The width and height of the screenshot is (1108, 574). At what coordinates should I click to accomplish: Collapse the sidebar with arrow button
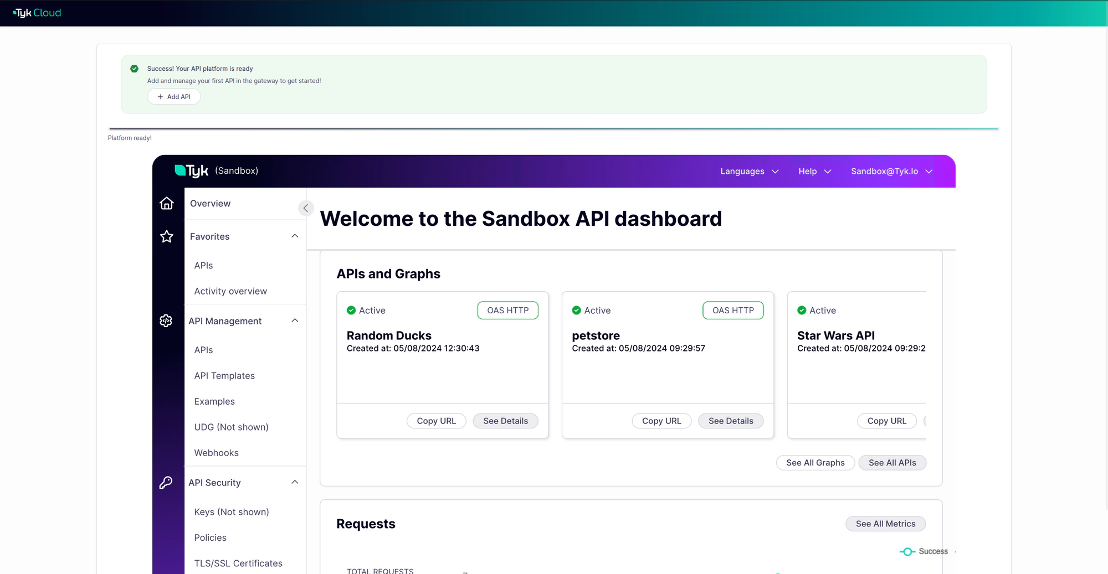click(306, 208)
